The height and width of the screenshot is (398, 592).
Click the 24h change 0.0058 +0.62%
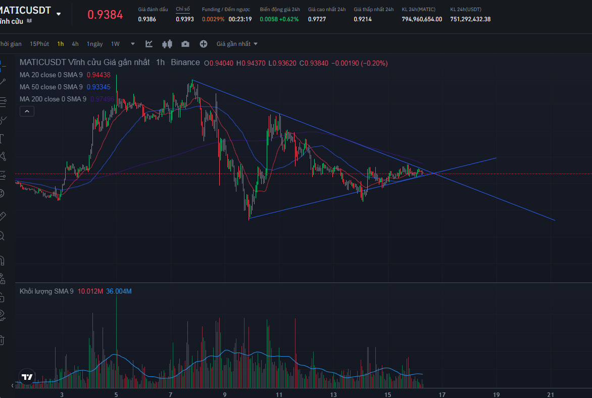[x=279, y=19]
